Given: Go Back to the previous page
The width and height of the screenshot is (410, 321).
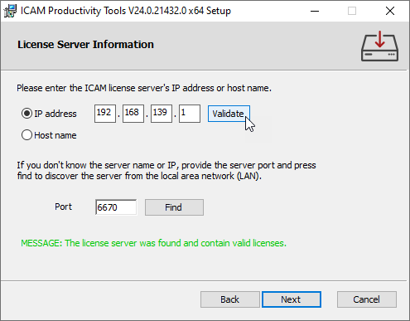Looking at the screenshot, I should coord(230,299).
